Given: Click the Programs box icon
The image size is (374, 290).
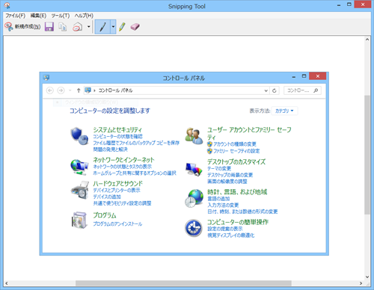Looking at the screenshot, I should (x=79, y=220).
